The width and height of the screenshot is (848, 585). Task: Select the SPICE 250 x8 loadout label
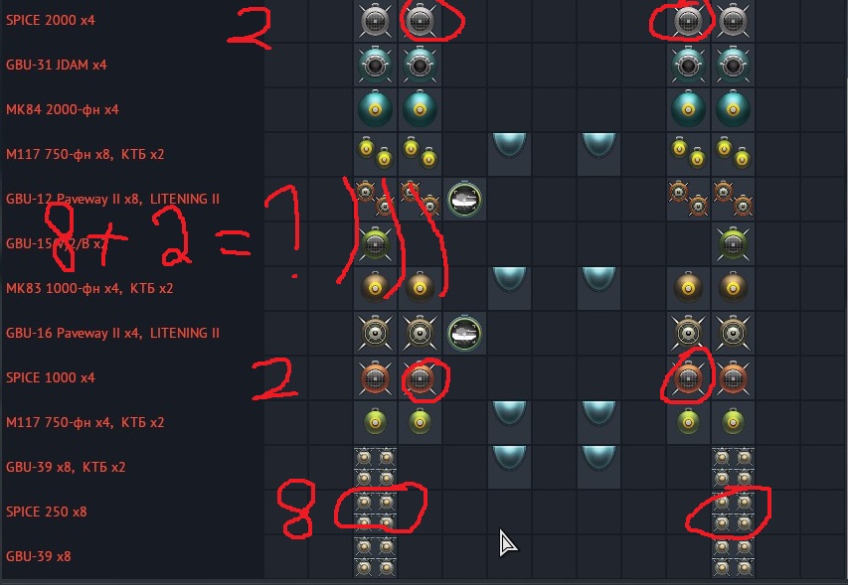(x=46, y=512)
